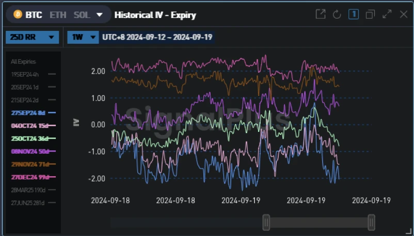Select All Expiries in legend
The width and height of the screenshot is (414, 236).
(x=24, y=61)
